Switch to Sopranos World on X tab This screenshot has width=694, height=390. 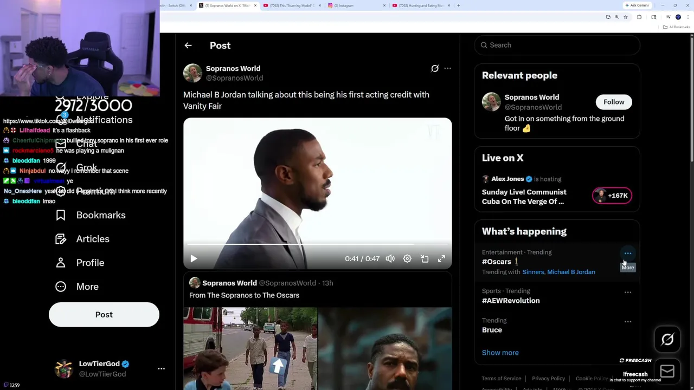point(227,5)
